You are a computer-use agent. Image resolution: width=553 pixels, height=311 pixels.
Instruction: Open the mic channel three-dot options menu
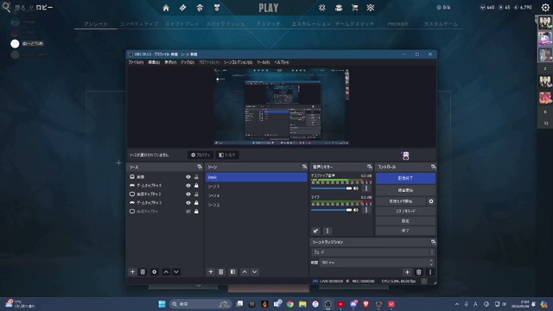366,210
